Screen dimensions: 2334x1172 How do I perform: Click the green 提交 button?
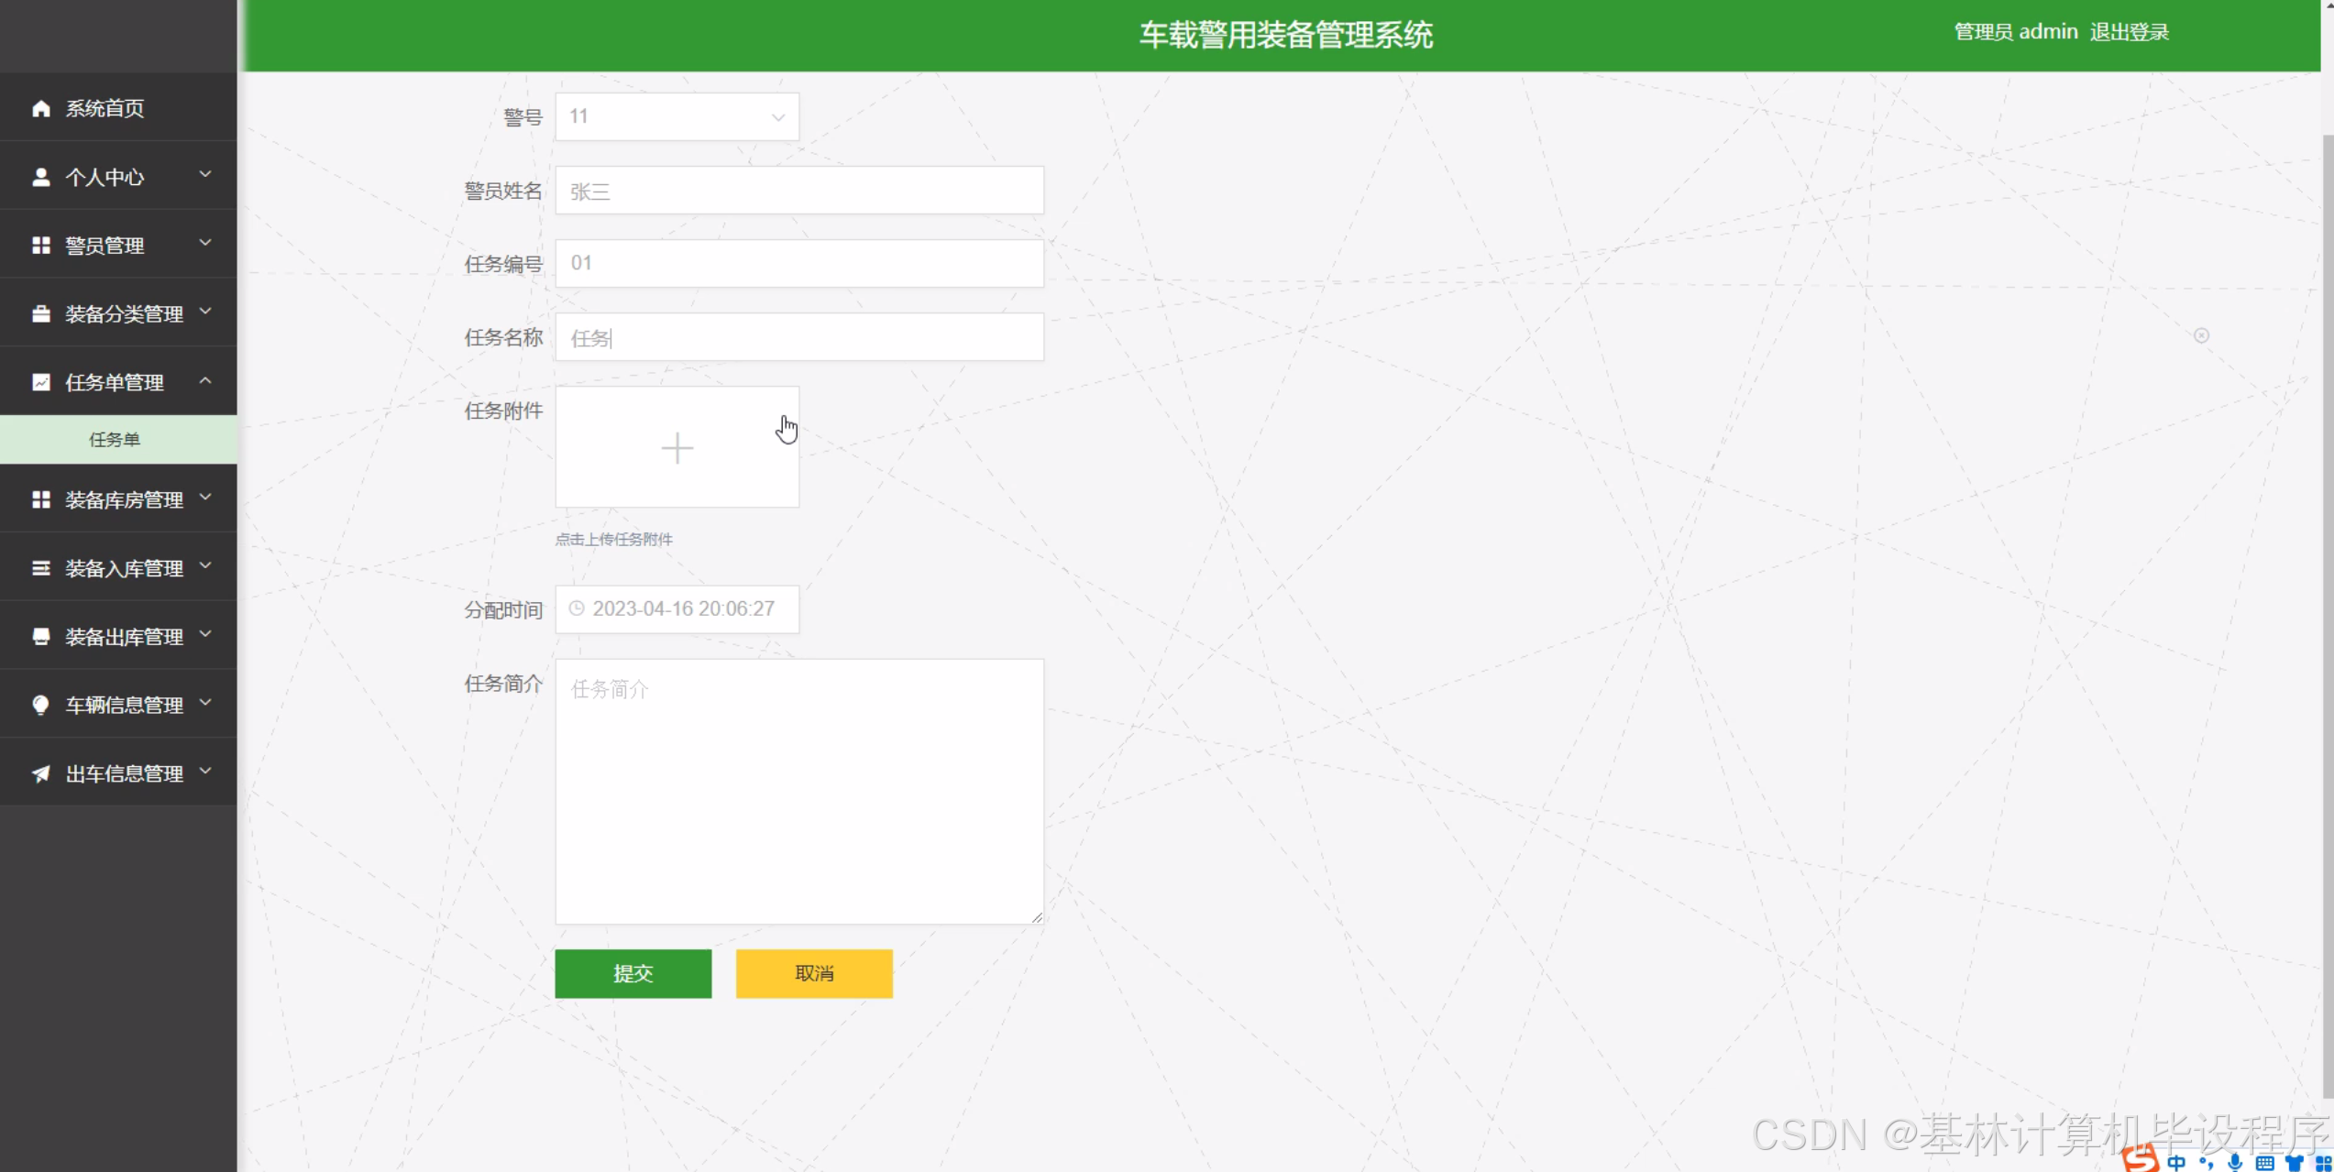pos(633,973)
